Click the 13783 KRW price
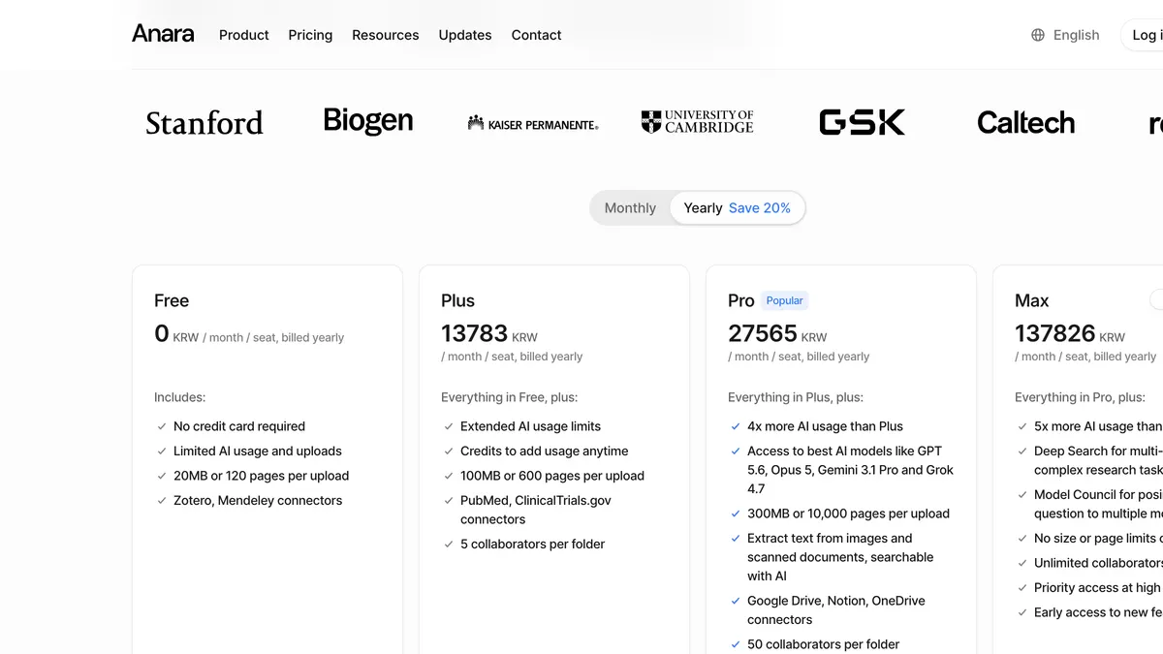 pyautogui.click(x=489, y=333)
